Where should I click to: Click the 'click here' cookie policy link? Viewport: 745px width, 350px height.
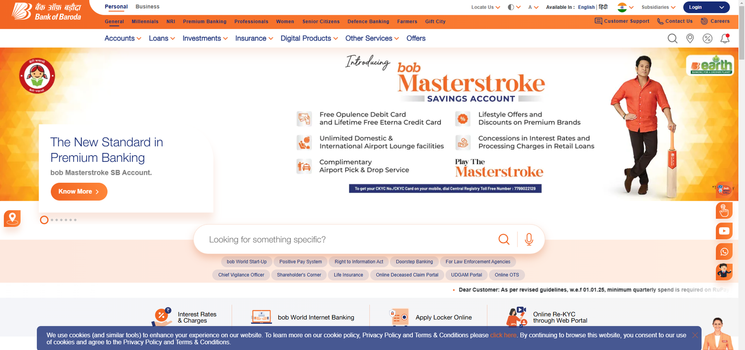503,335
